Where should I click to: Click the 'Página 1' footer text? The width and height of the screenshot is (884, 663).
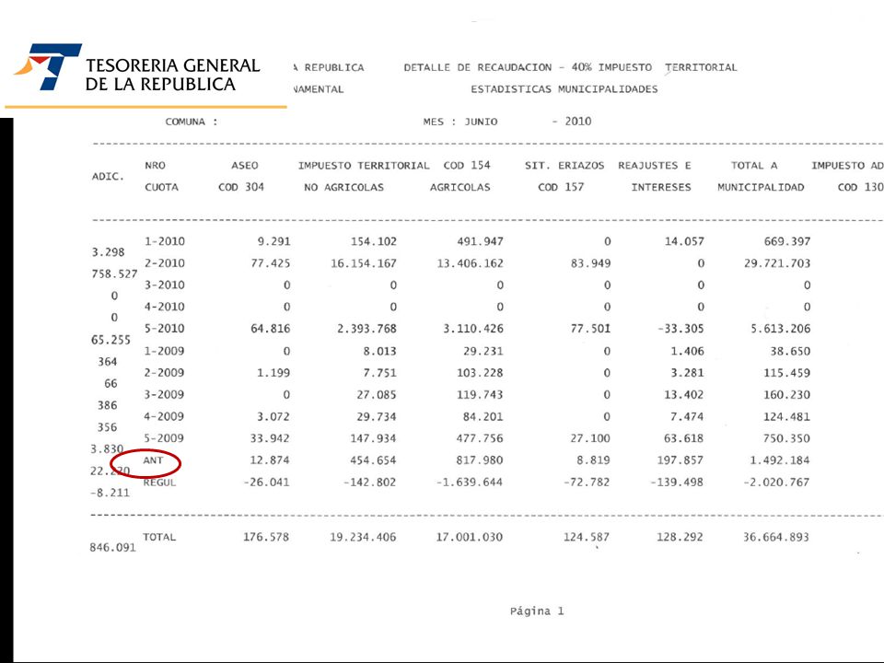pyautogui.click(x=537, y=611)
